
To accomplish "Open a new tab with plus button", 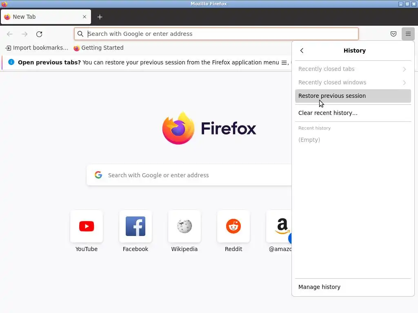I will [100, 17].
